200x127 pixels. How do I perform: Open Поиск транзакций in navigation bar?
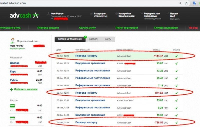pyautogui.click(x=126, y=28)
